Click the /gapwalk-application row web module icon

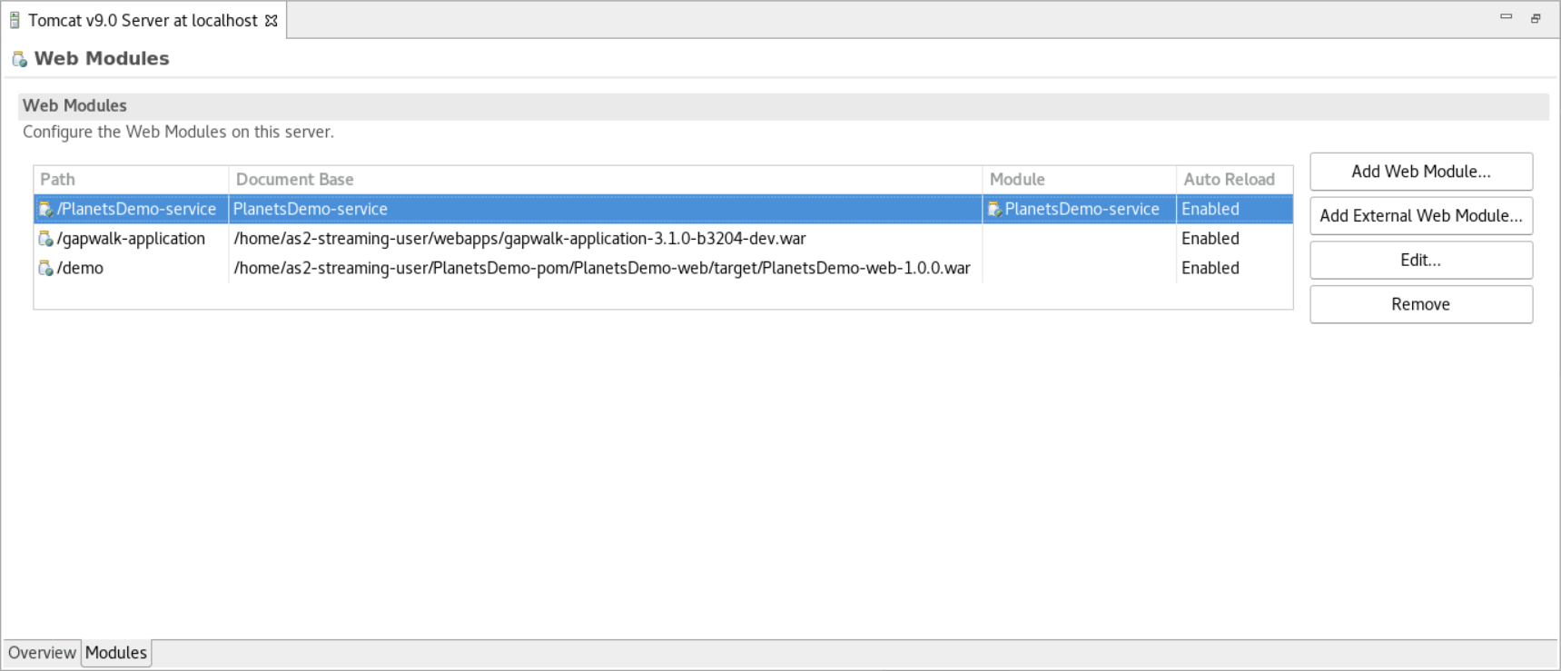[45, 239]
